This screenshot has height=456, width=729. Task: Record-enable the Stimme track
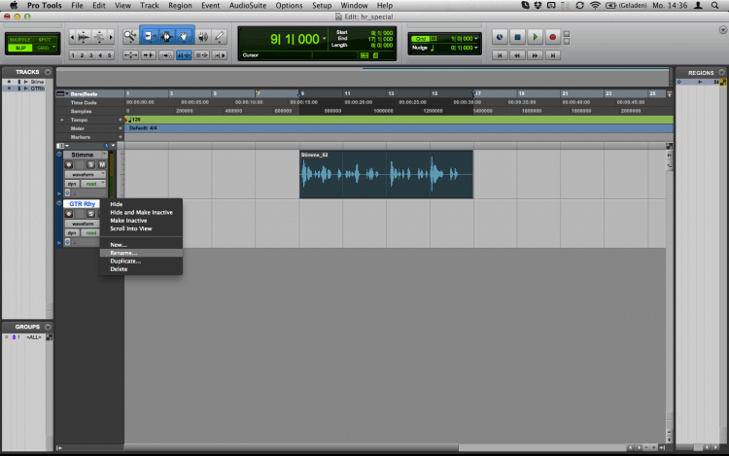point(69,164)
